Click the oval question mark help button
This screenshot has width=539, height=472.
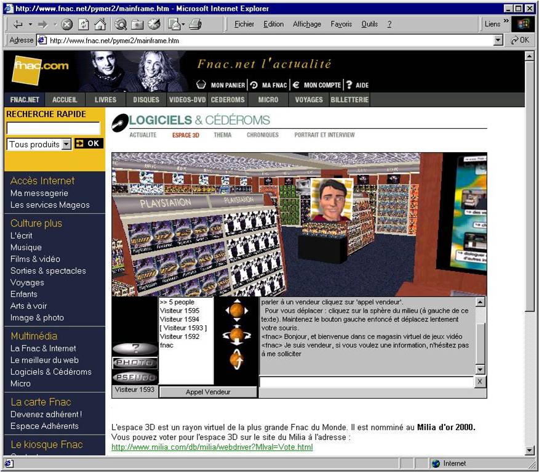pos(135,349)
